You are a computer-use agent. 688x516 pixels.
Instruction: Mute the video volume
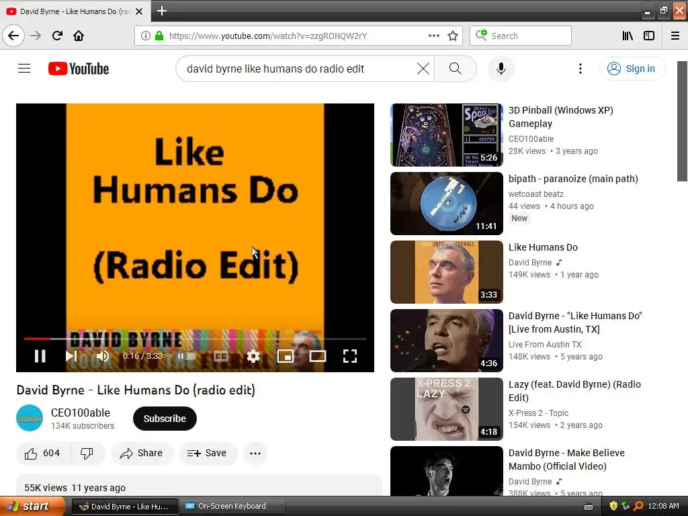(102, 356)
